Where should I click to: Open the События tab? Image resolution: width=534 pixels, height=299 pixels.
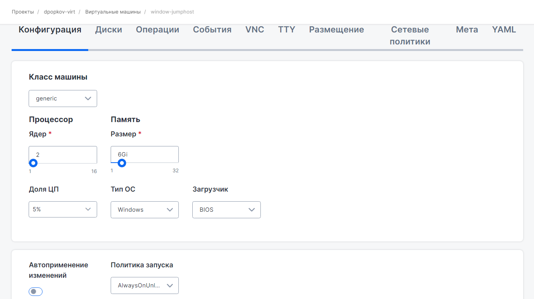[212, 30]
